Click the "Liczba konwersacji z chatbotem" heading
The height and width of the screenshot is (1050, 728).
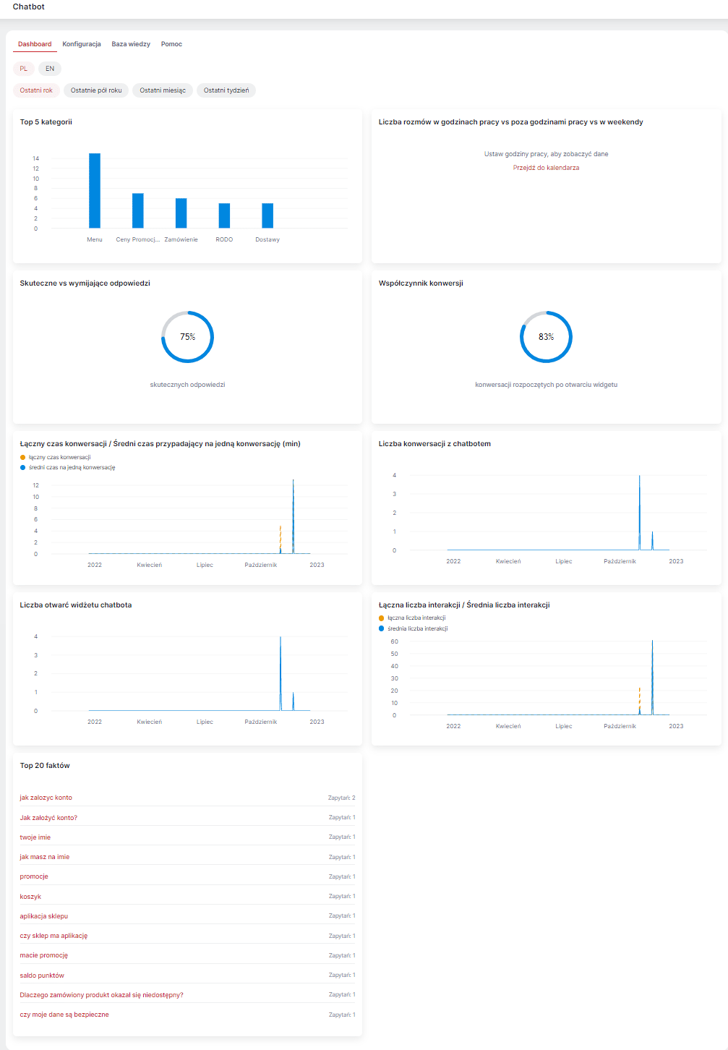coord(434,444)
